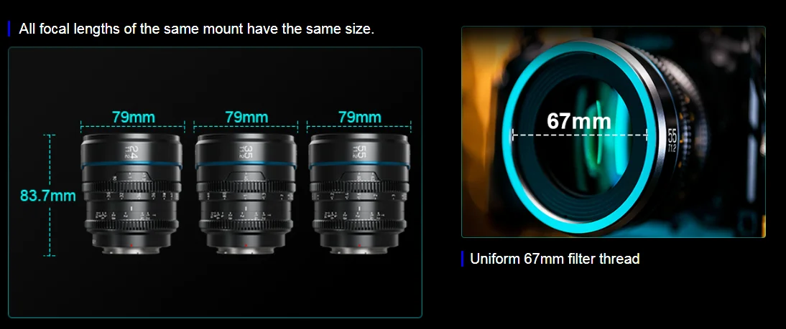786x329 pixels.
Task: Click 79mm label above 35mm lens
Action: [x=246, y=118]
